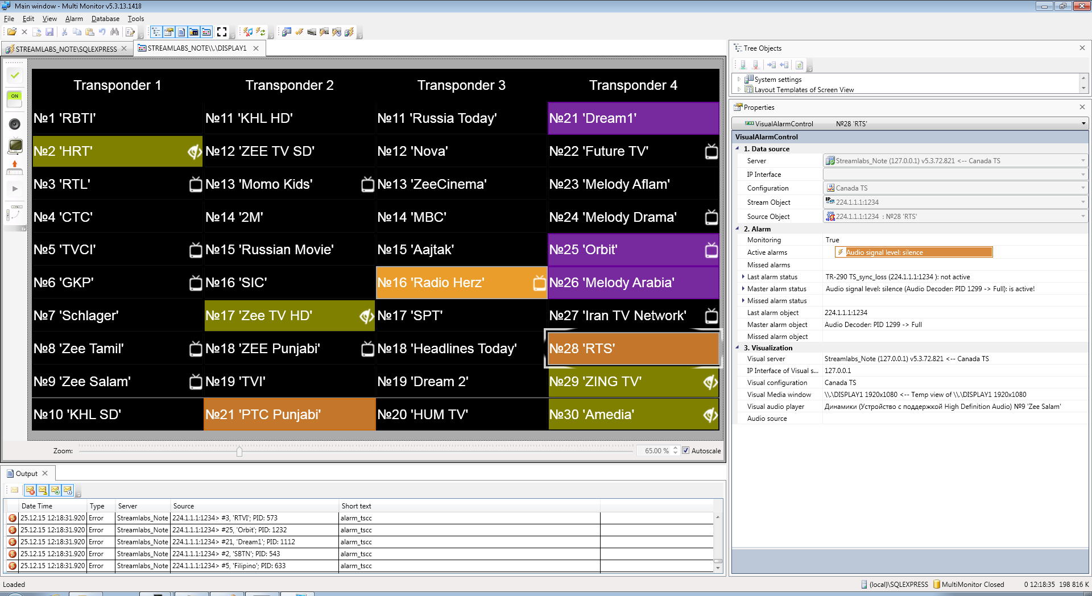Click the Zoom slider handle
The width and height of the screenshot is (1092, 596).
pos(239,451)
